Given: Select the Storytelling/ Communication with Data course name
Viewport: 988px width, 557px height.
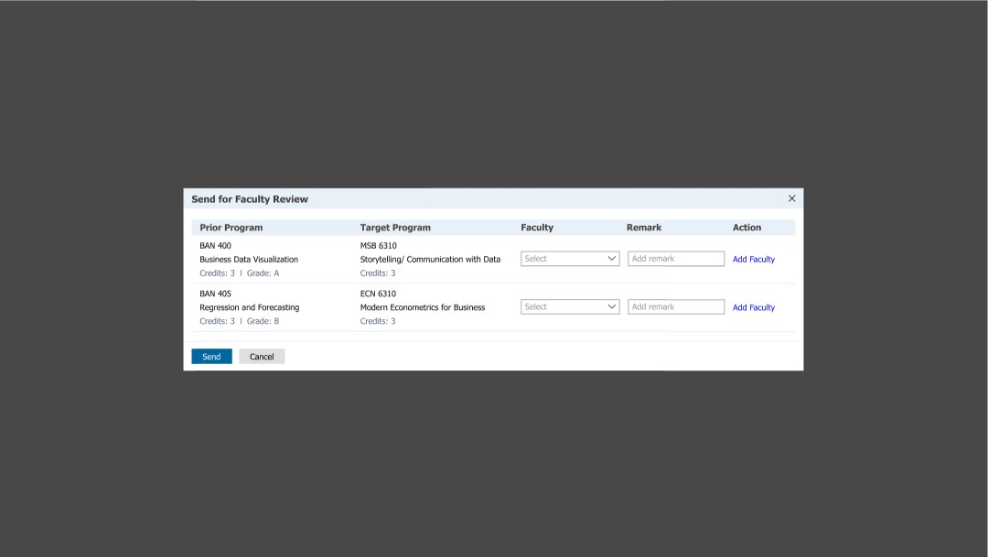Looking at the screenshot, I should pos(430,259).
